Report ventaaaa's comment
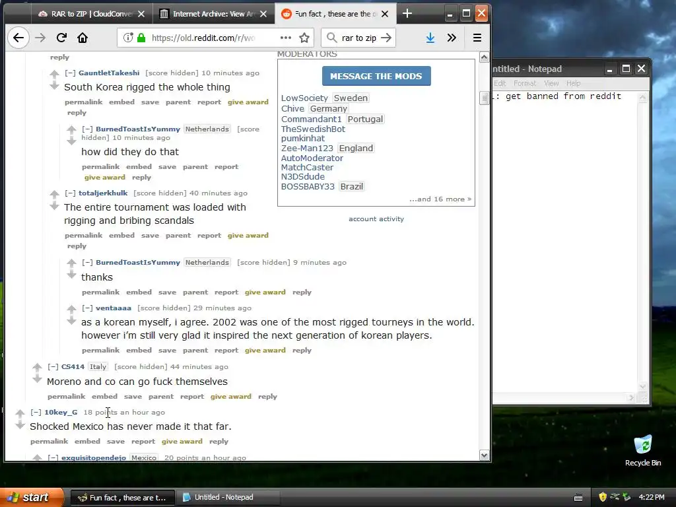Image resolution: width=676 pixels, height=507 pixels. (226, 350)
